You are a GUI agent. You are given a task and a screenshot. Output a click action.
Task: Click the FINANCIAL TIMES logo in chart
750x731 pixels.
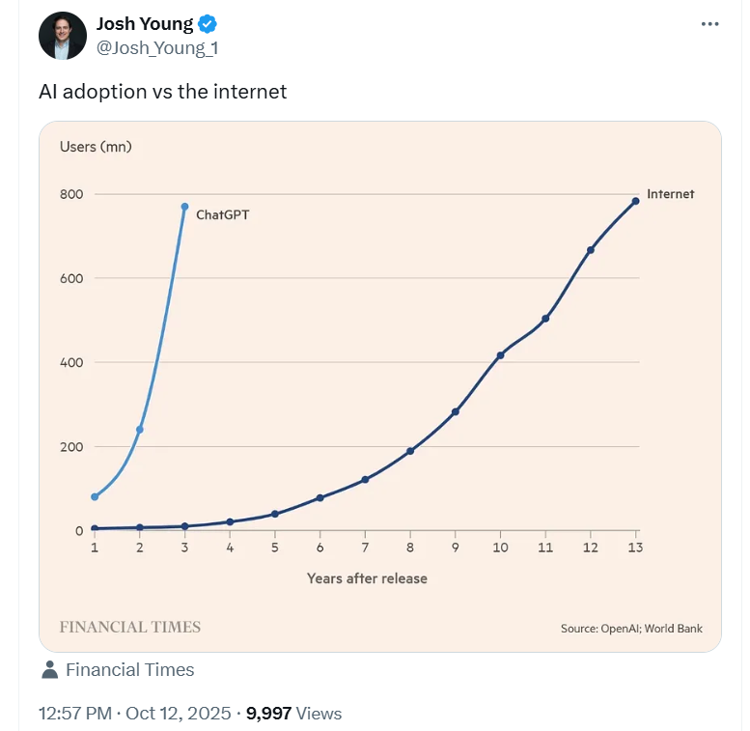[x=130, y=627]
